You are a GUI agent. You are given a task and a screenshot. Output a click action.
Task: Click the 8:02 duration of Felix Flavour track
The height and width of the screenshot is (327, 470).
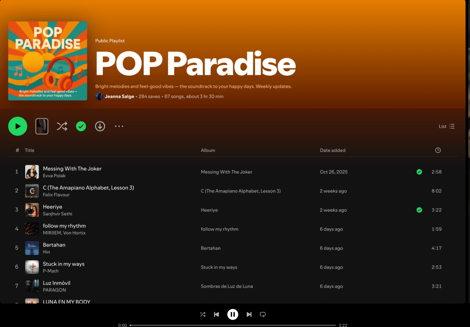[x=436, y=191]
